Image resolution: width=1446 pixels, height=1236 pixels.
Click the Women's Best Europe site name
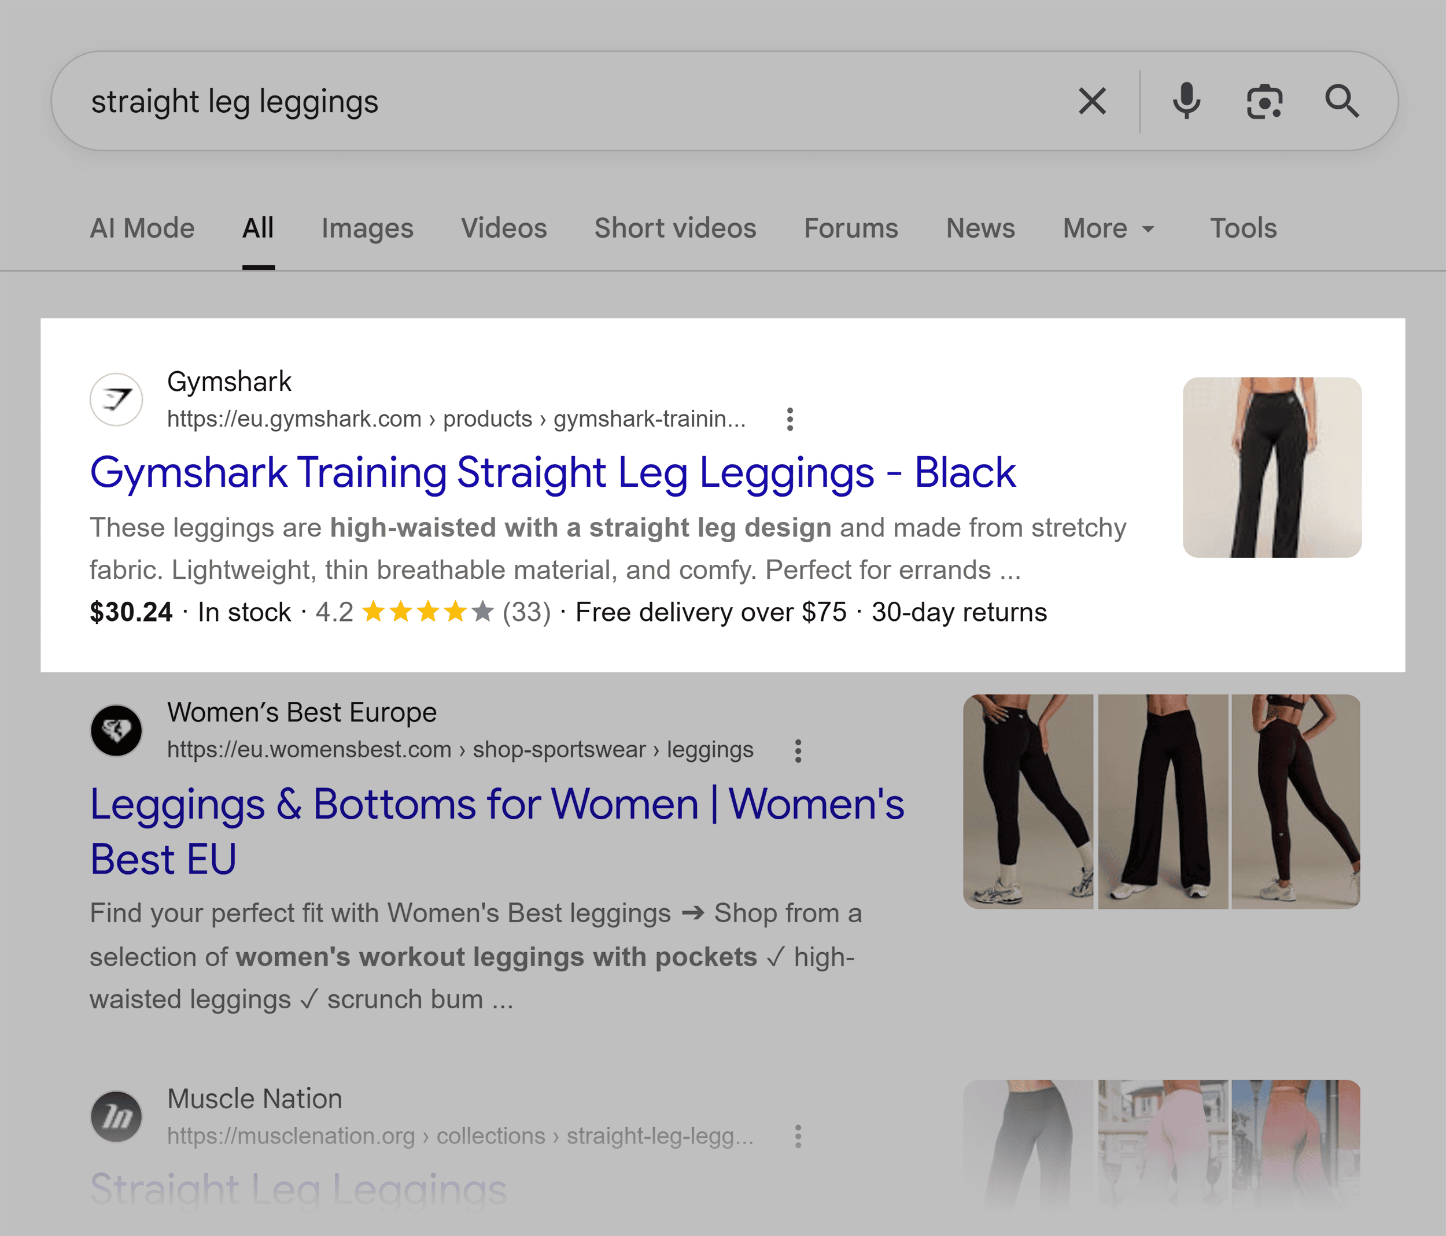(x=301, y=712)
